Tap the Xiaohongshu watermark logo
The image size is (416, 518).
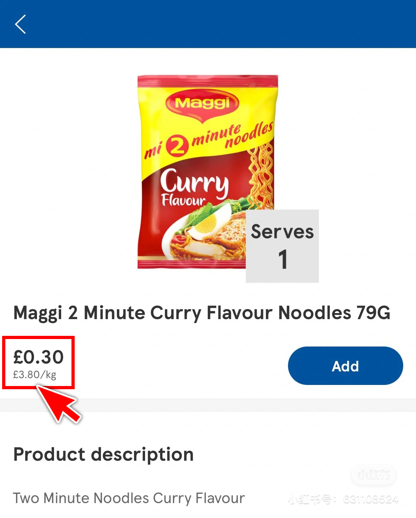click(x=373, y=475)
